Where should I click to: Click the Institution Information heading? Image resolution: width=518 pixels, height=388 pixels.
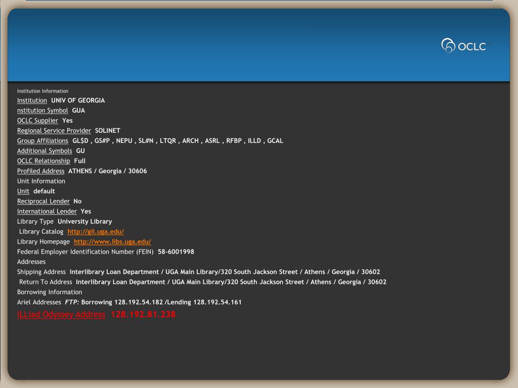click(x=42, y=91)
